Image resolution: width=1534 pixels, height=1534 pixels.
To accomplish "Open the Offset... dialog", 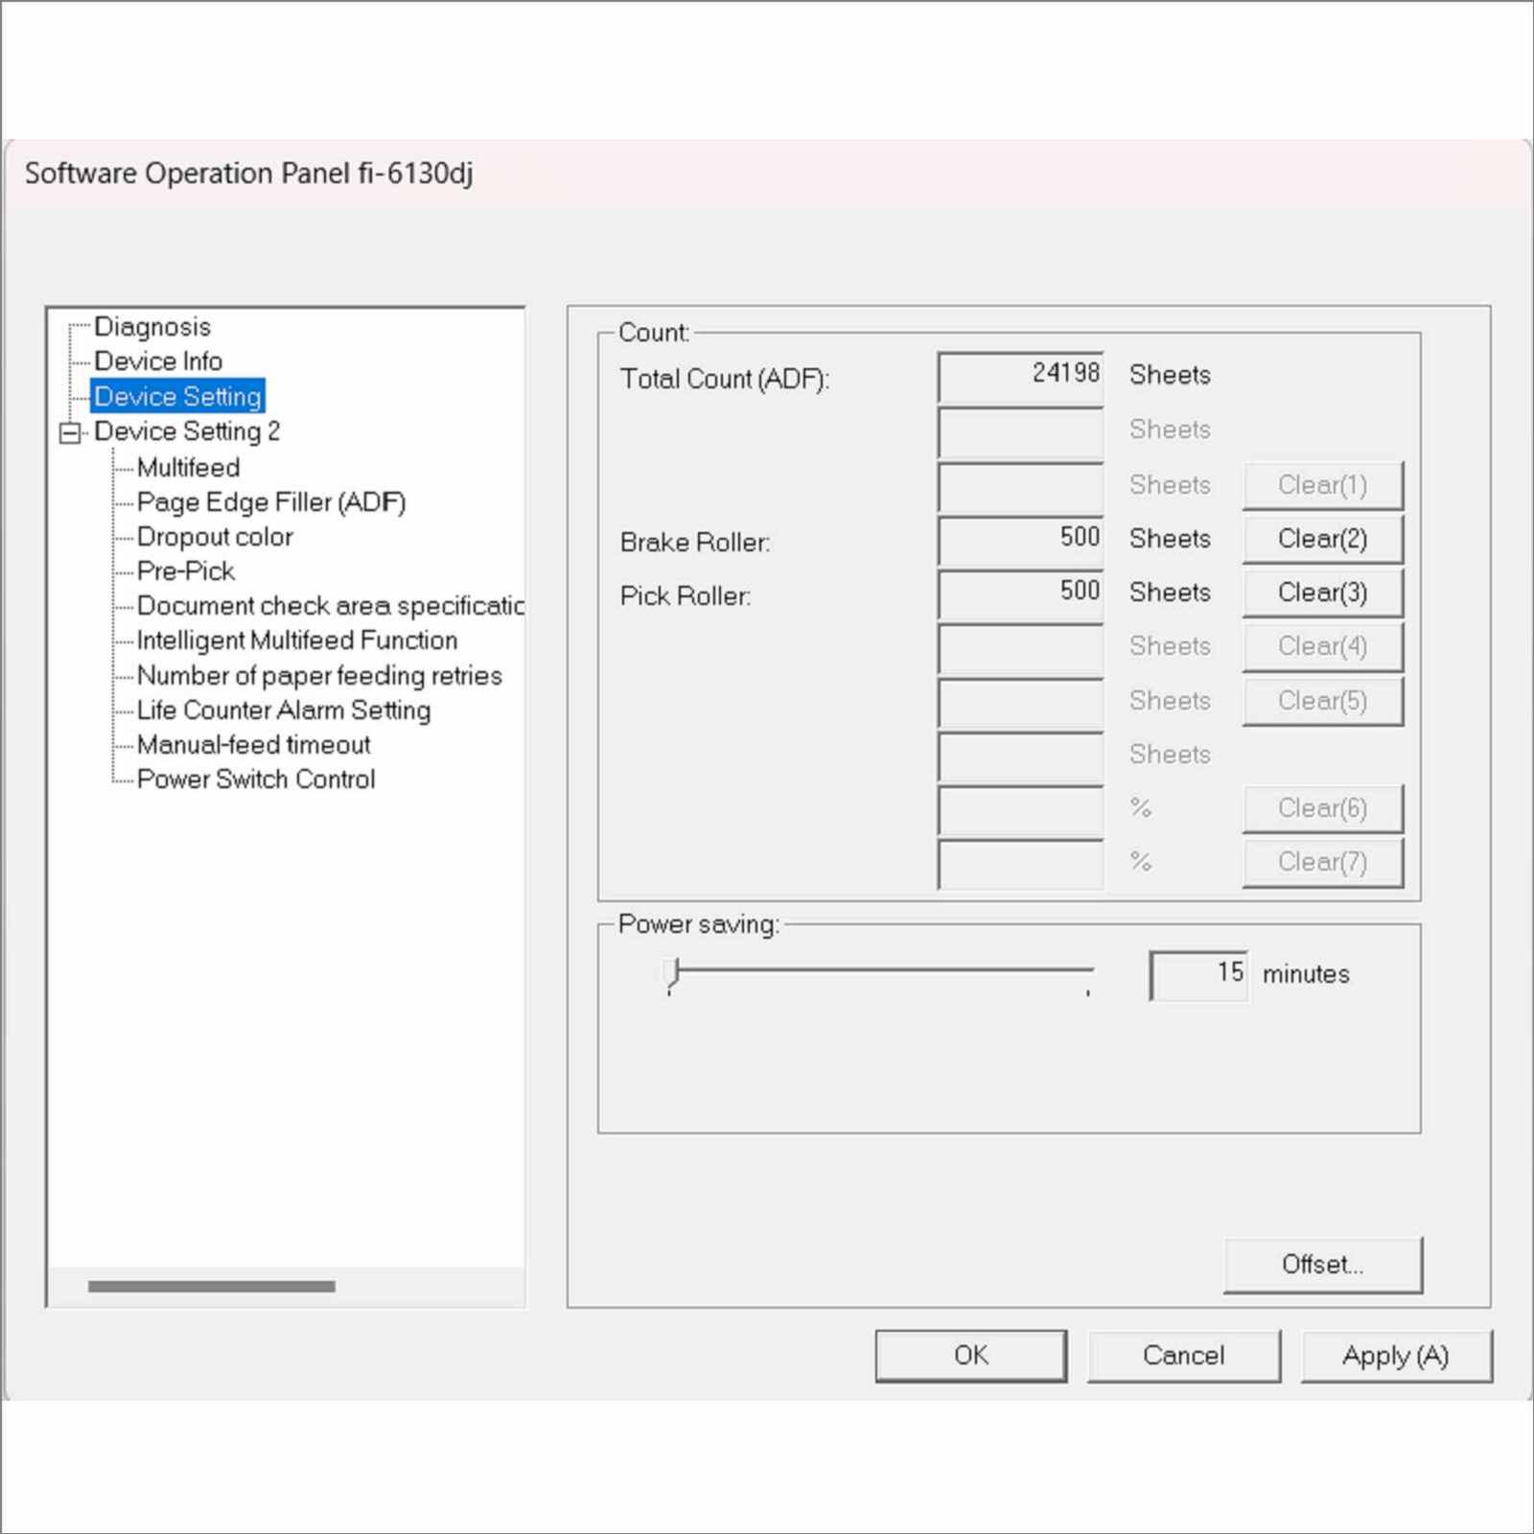I will (1323, 1265).
